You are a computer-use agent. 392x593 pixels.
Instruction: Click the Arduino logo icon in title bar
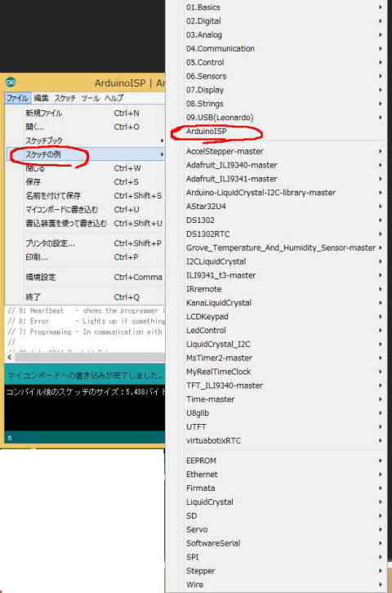pos(11,82)
